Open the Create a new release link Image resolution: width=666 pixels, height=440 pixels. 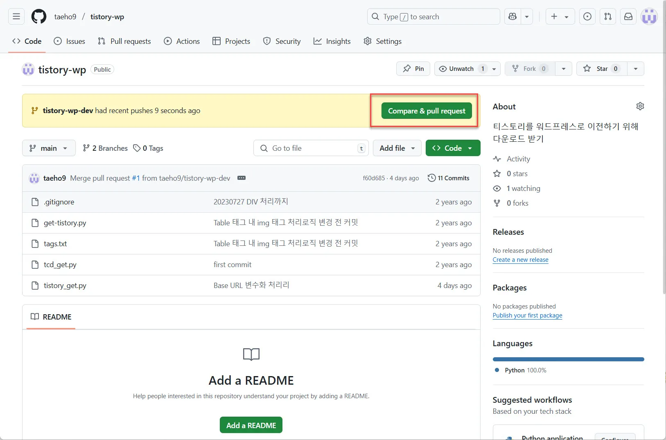[520, 259]
